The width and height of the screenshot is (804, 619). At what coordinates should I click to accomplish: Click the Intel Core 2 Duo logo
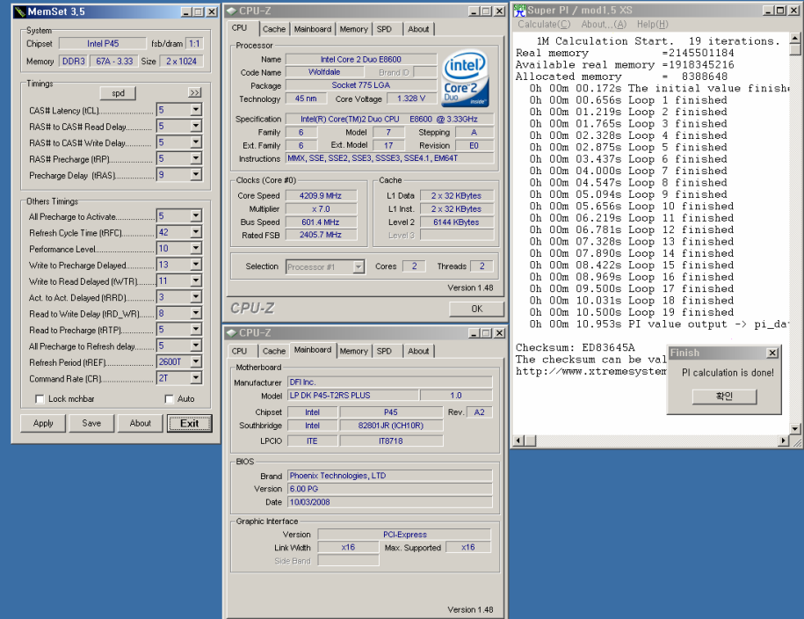pyautogui.click(x=465, y=78)
